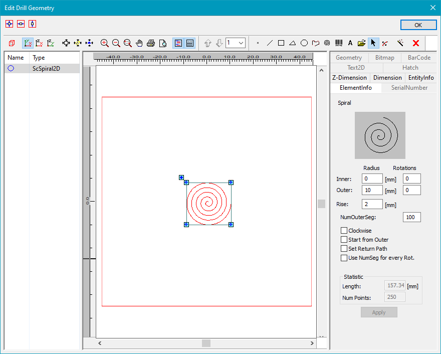The image size is (441, 354).
Task: Switch to the Geometry tab
Action: (349, 58)
